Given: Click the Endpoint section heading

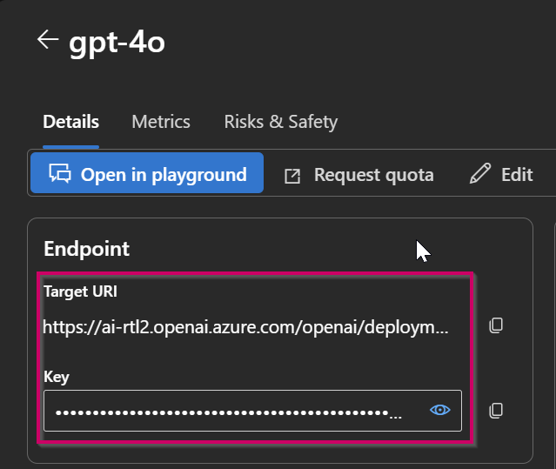Looking at the screenshot, I should pos(86,249).
